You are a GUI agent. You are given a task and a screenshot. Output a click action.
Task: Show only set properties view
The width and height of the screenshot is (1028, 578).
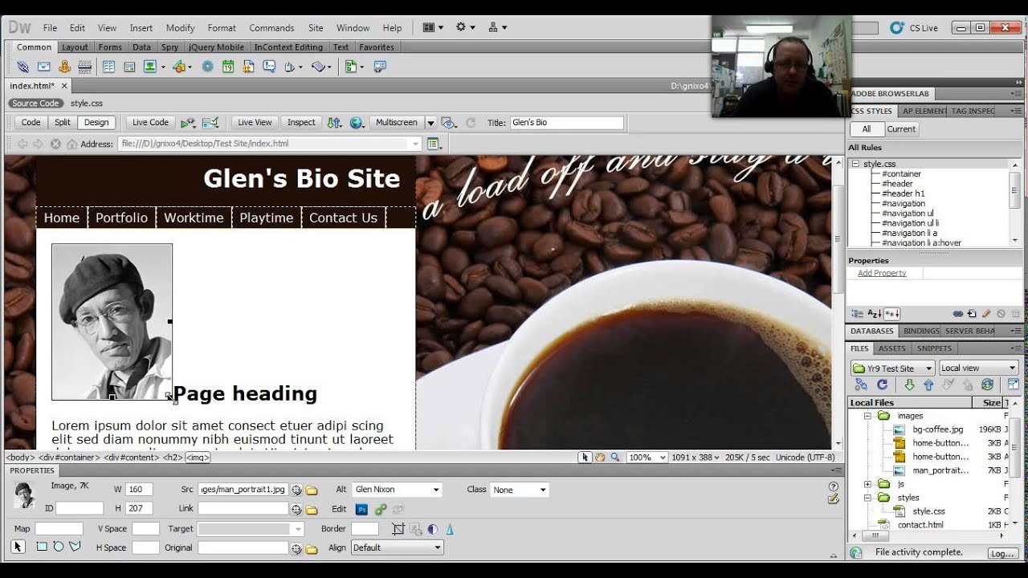(x=892, y=314)
